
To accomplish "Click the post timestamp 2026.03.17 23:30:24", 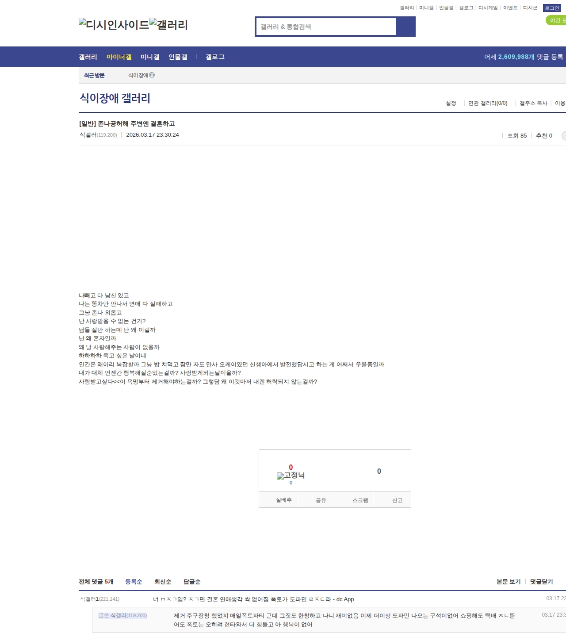I will click(153, 135).
